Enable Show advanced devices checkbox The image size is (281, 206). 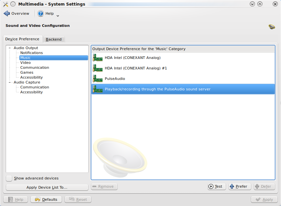(9, 178)
